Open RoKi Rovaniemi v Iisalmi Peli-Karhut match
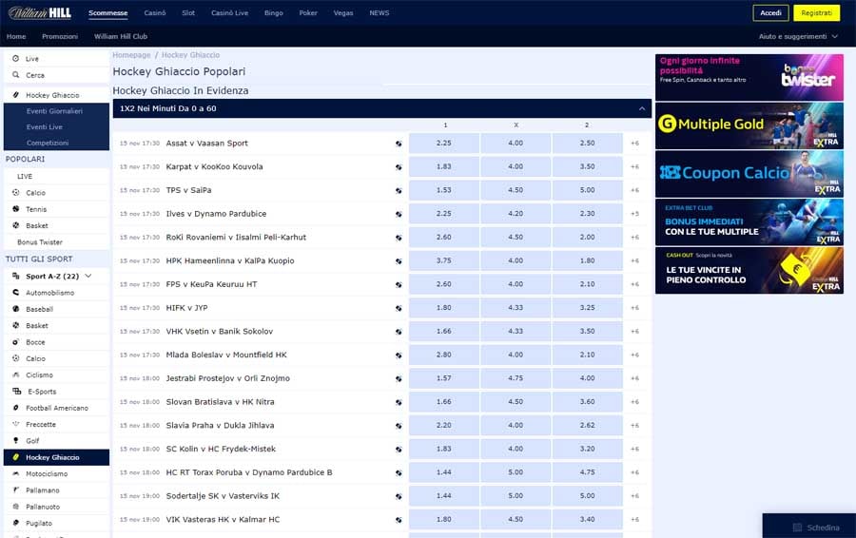Screen dimensions: 856x538 click(x=236, y=238)
